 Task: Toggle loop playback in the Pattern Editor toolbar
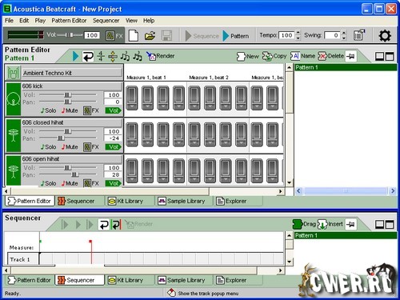pos(88,56)
